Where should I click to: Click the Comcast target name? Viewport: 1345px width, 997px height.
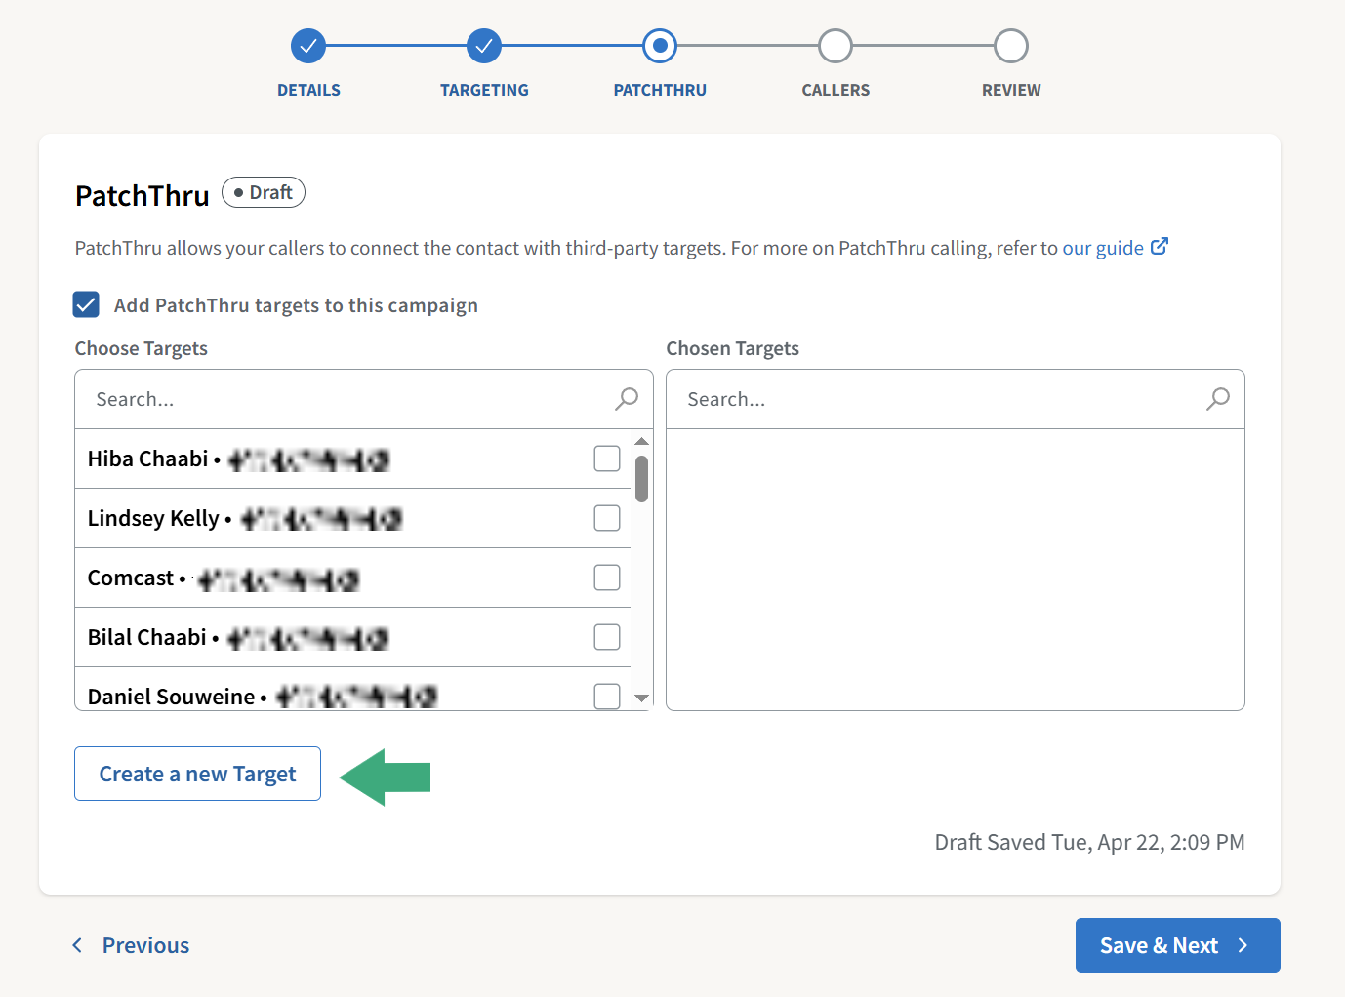pos(131,578)
